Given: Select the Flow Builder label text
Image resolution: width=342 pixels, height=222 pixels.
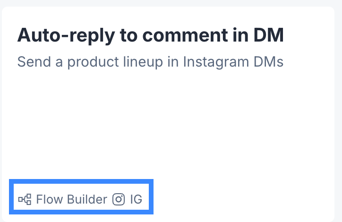Looking at the screenshot, I should tap(71, 199).
